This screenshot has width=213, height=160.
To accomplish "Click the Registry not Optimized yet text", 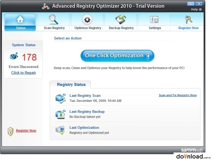I will [89, 133].
